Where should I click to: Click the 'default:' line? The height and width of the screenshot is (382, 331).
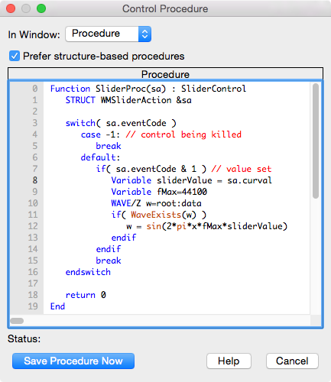(100, 157)
